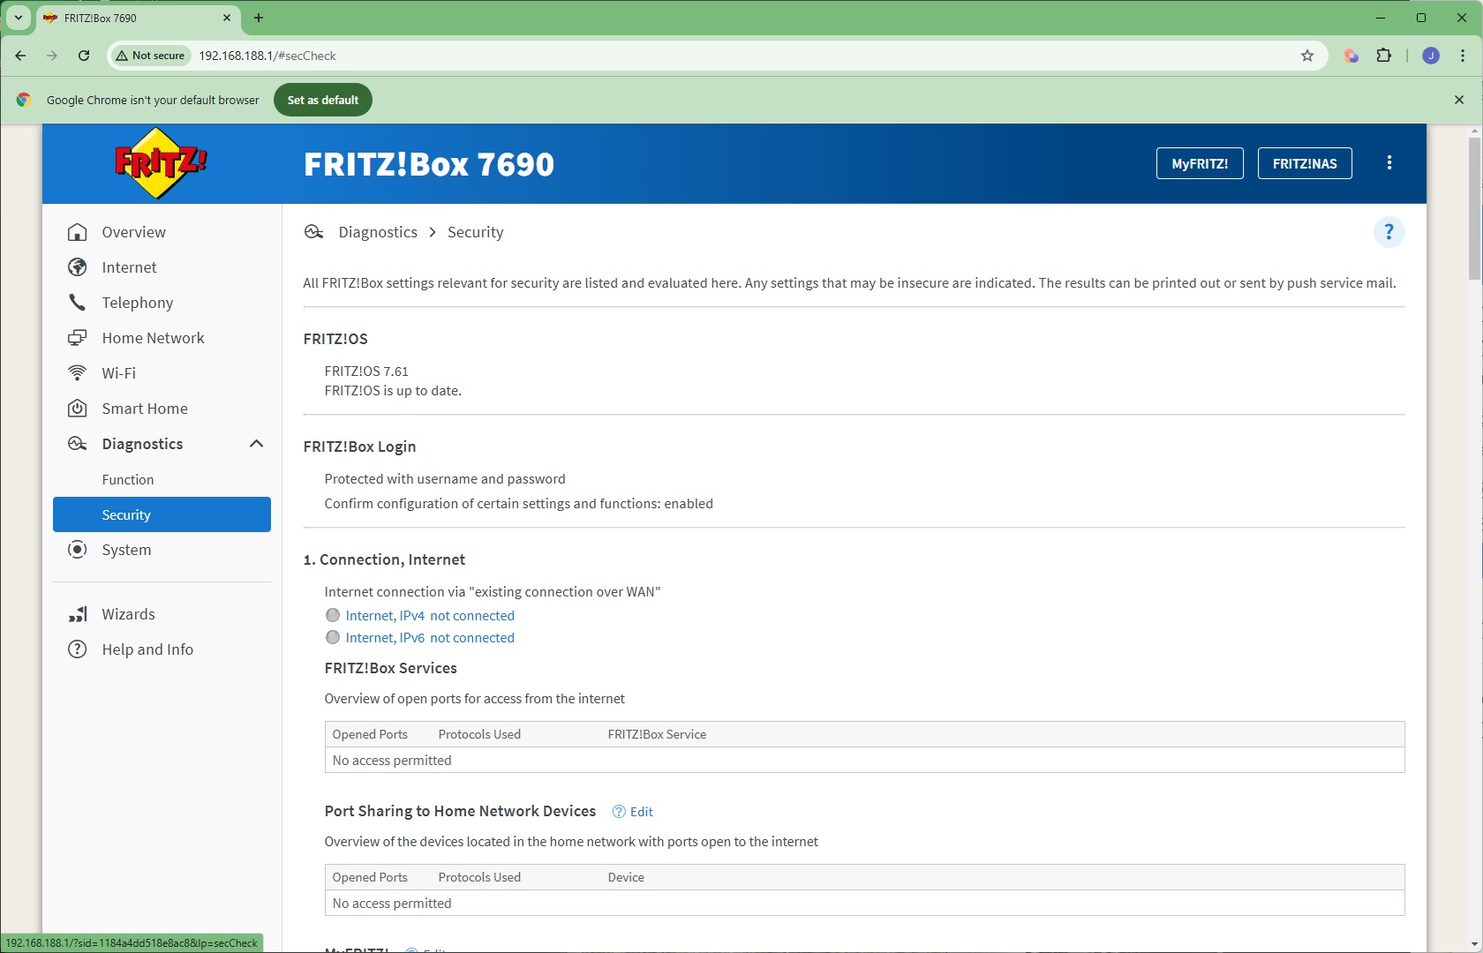The height and width of the screenshot is (953, 1483).
Task: Close the FRITZ!Box 7690 tab
Action: pyautogui.click(x=227, y=18)
